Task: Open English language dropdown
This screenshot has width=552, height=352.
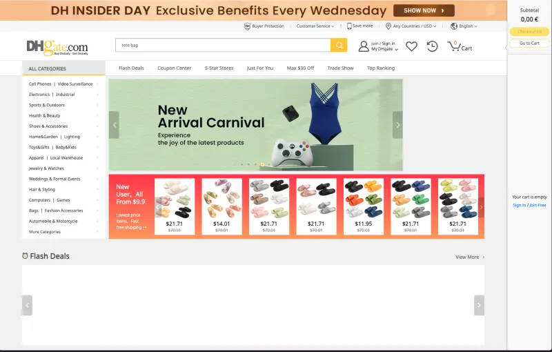Action: 468,26
